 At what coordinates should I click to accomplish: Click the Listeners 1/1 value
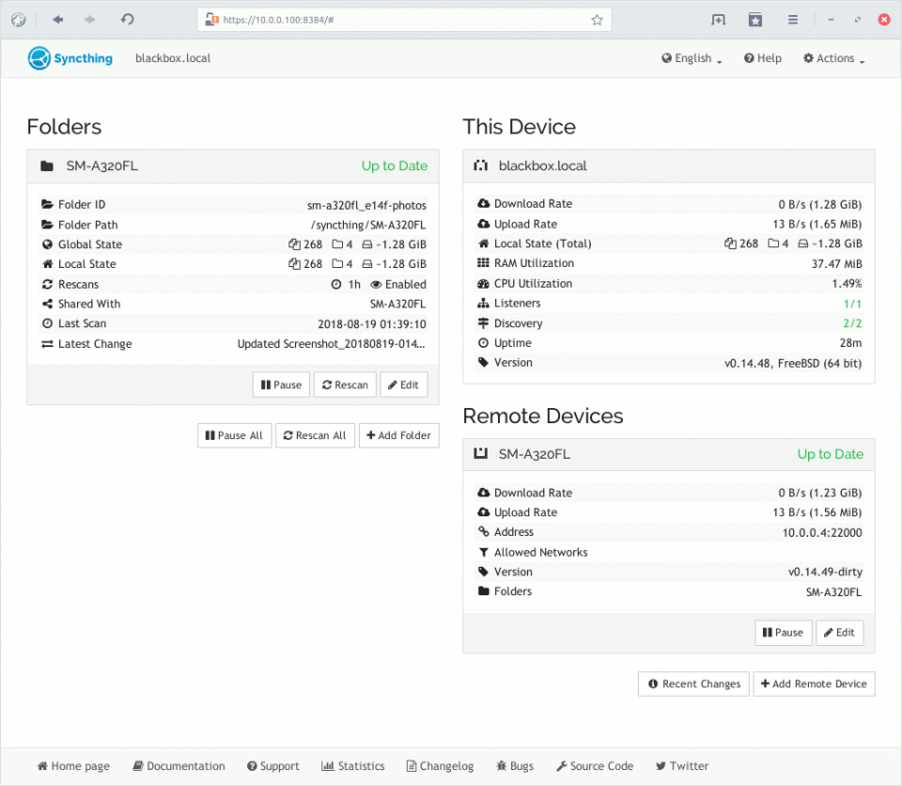pos(852,304)
